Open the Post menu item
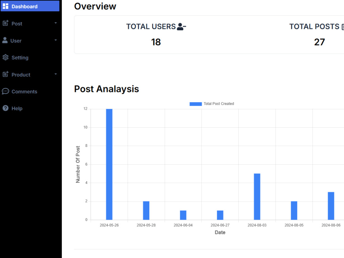This screenshot has height=258, width=344. pos(30,23)
